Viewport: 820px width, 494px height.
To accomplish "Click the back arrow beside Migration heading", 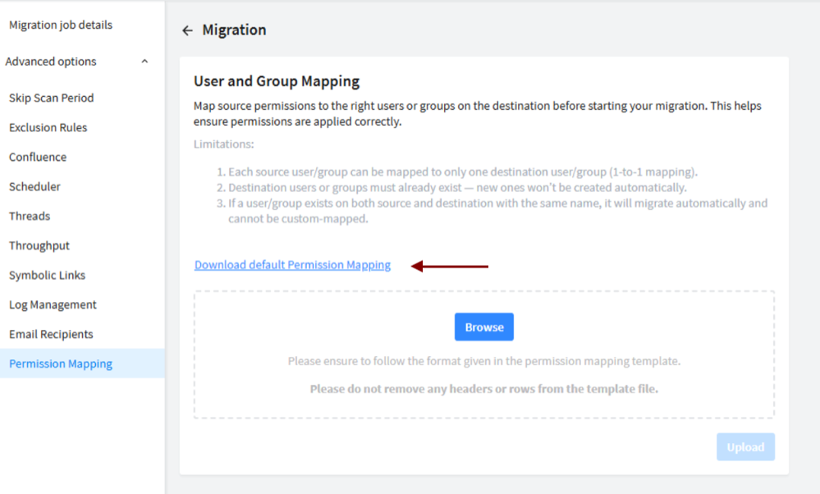I will (x=187, y=30).
